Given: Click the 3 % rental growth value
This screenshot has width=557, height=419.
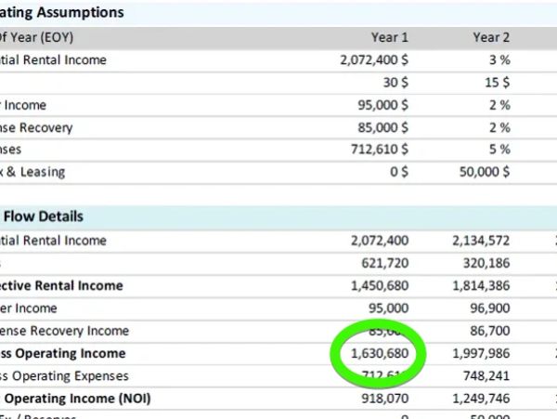Looking at the screenshot, I should [x=499, y=60].
